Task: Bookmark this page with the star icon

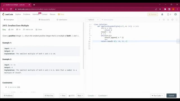Action: click(x=160, y=9)
